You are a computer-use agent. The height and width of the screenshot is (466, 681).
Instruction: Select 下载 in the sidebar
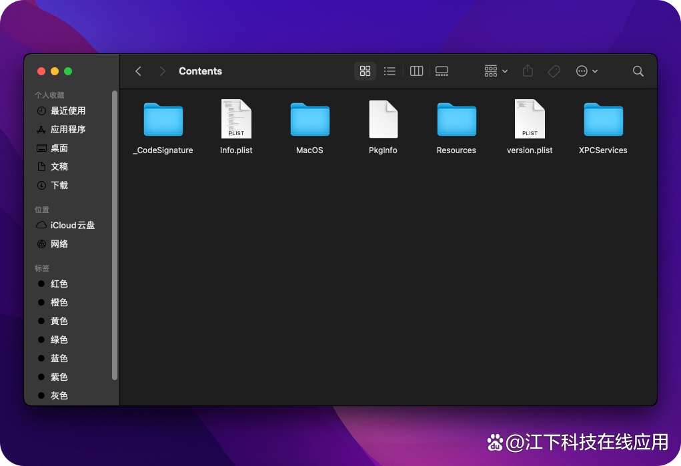[59, 185]
